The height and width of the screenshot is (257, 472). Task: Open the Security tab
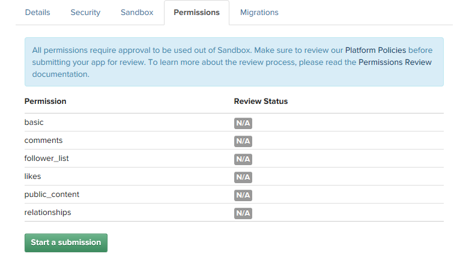pos(85,13)
